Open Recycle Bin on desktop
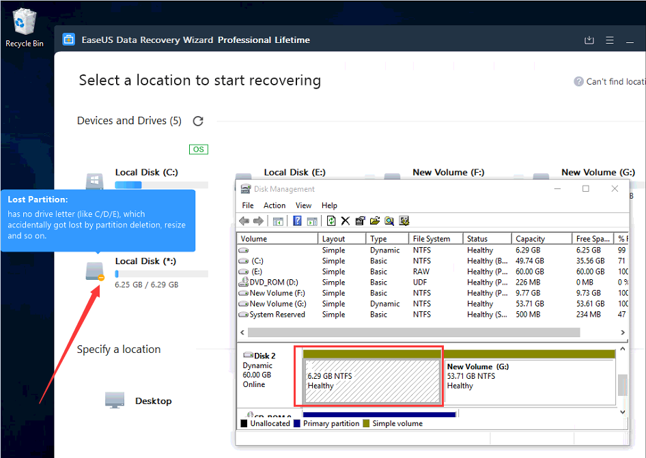 pos(24,27)
